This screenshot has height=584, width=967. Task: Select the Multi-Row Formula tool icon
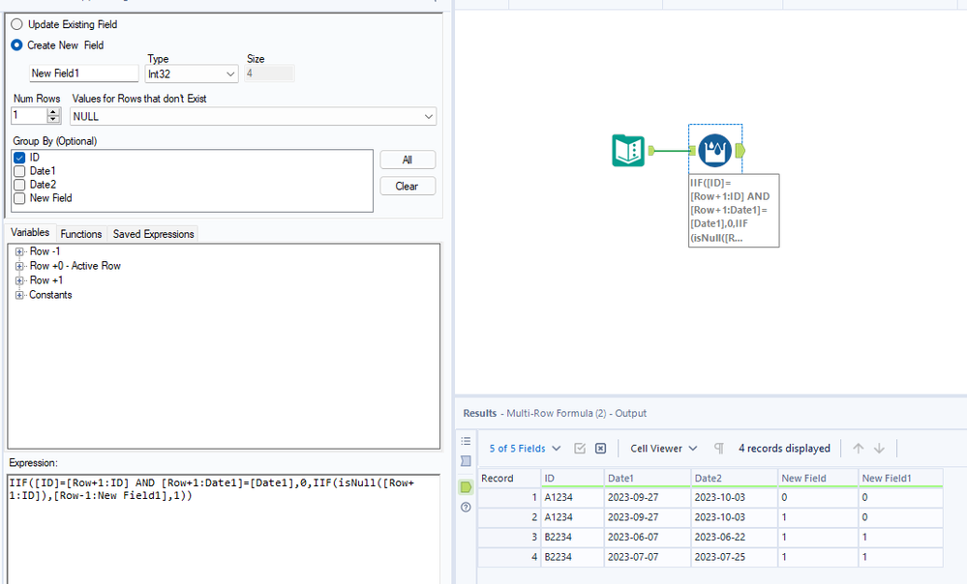714,150
